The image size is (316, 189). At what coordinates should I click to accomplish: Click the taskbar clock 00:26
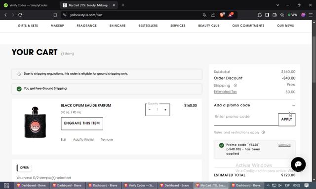pos(296,186)
